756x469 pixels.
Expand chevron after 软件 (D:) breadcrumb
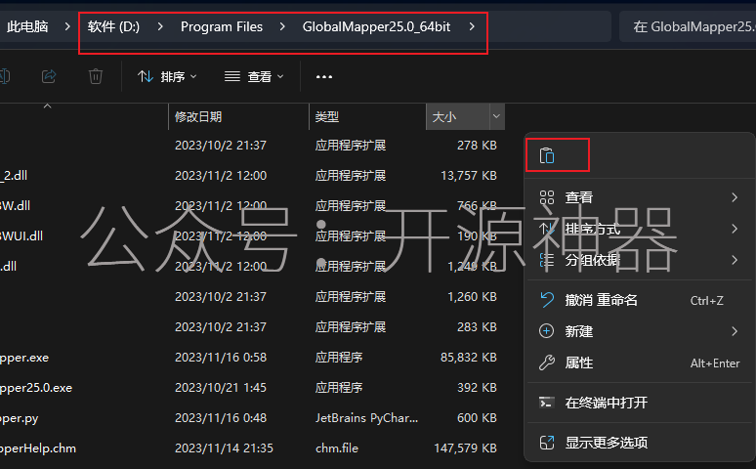point(160,26)
